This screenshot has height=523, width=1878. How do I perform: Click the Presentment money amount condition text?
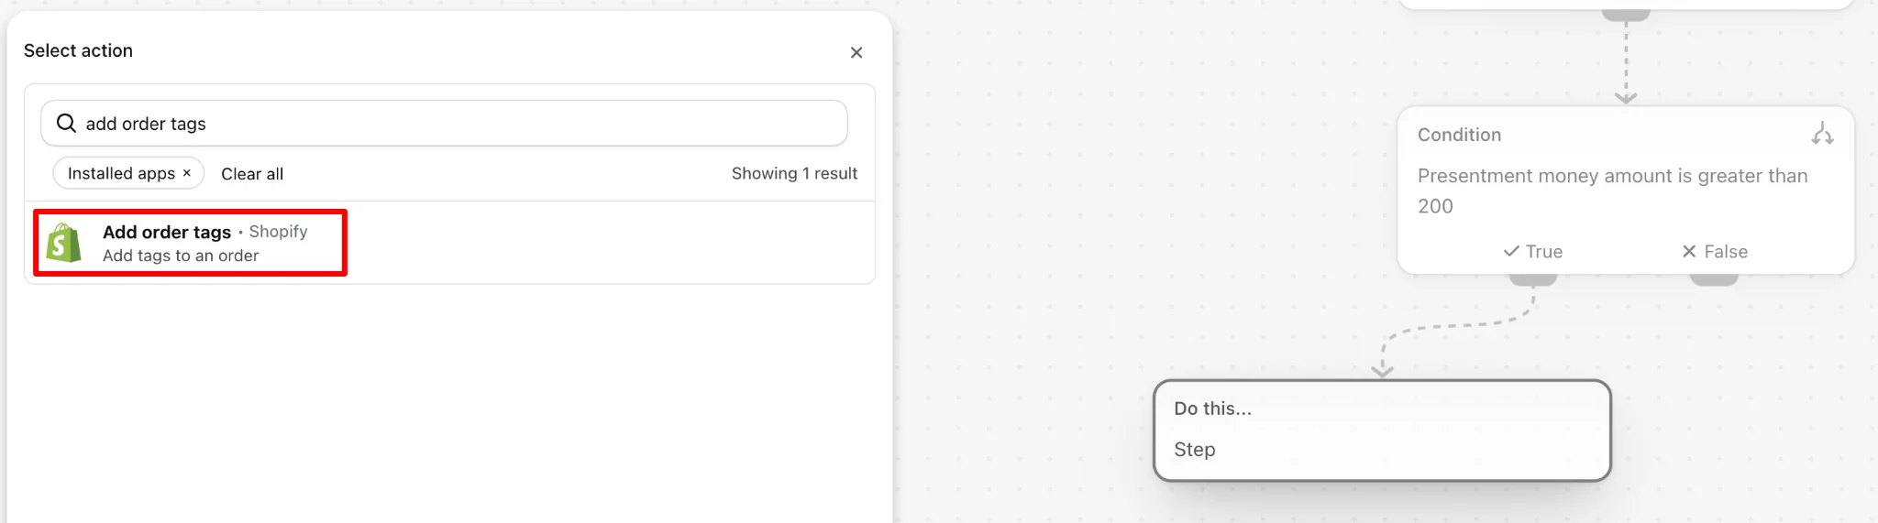pyautogui.click(x=1613, y=191)
